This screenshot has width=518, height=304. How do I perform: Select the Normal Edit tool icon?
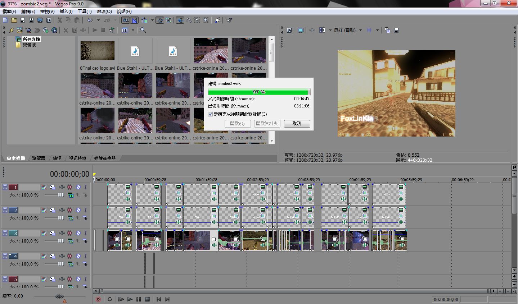[180, 20]
